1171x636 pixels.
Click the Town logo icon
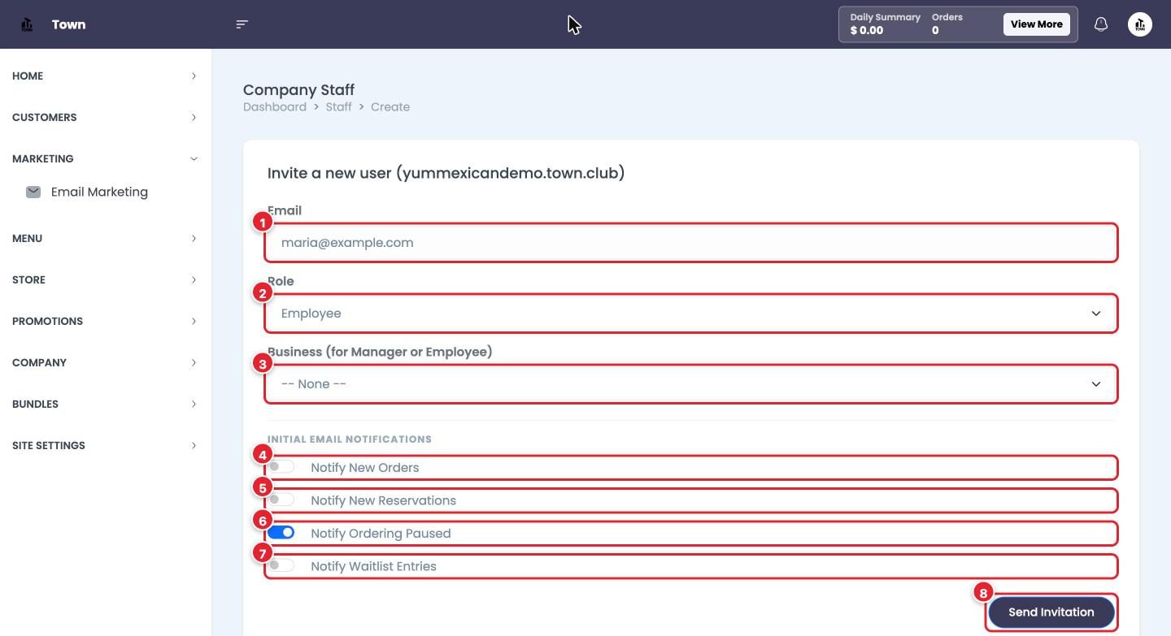[27, 24]
